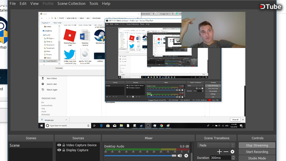This screenshot has height=161, width=286.
Task: Lock the Display Capture source
Action: [x=63, y=150]
